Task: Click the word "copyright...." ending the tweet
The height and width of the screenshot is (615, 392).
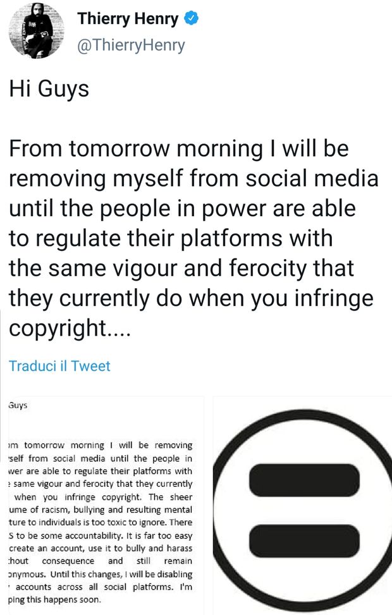Action: (70, 327)
